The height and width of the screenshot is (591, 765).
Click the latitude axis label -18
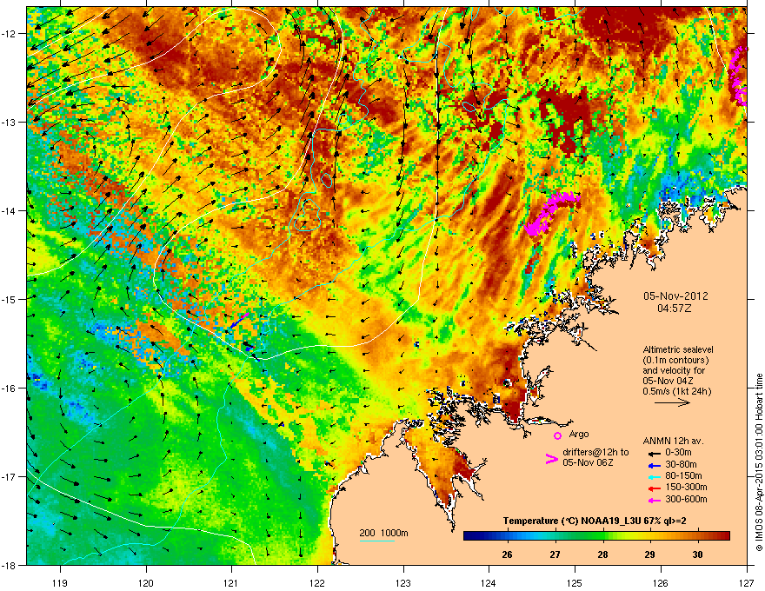(9, 565)
